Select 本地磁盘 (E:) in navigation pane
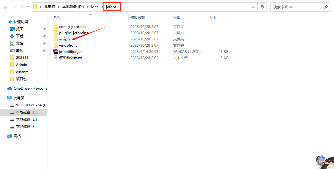Viewport: 334px width, 169px height. coord(26,119)
